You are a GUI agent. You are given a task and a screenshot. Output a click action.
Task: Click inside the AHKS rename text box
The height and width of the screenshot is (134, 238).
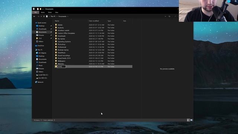[x=61, y=67]
